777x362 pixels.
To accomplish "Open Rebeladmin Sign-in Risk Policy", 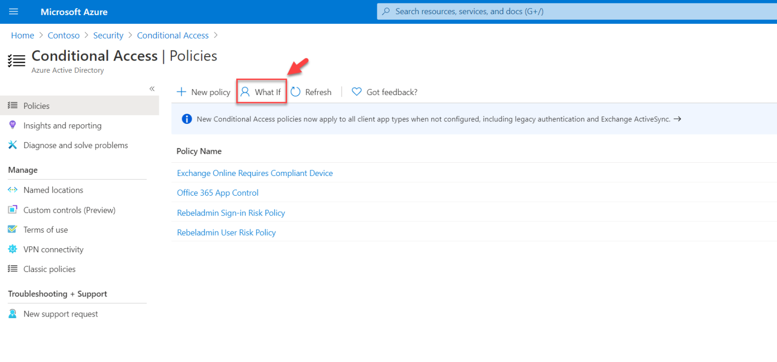I will coord(231,213).
